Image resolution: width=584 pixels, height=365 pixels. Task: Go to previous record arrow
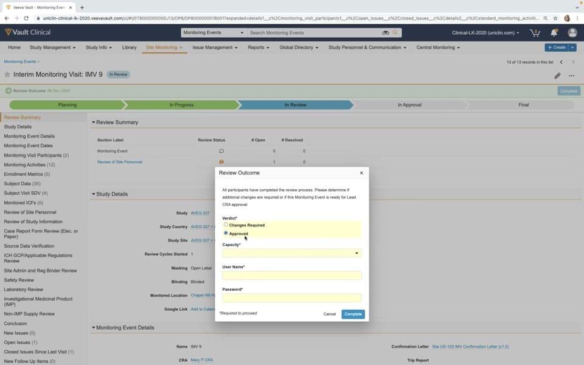tap(561, 62)
